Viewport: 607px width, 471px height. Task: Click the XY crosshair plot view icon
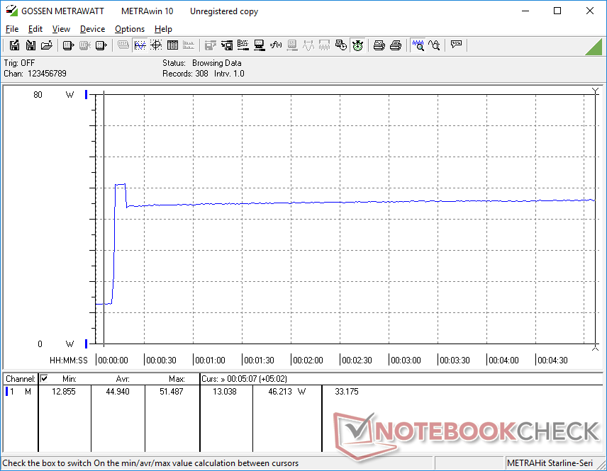click(x=156, y=45)
